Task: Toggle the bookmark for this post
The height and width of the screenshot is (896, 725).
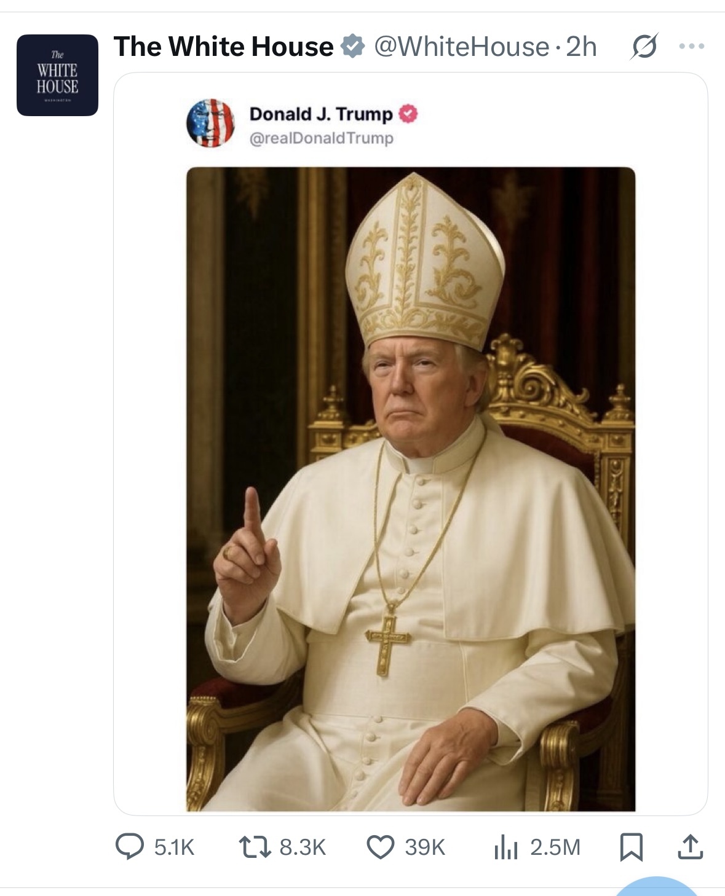Action: (x=632, y=847)
